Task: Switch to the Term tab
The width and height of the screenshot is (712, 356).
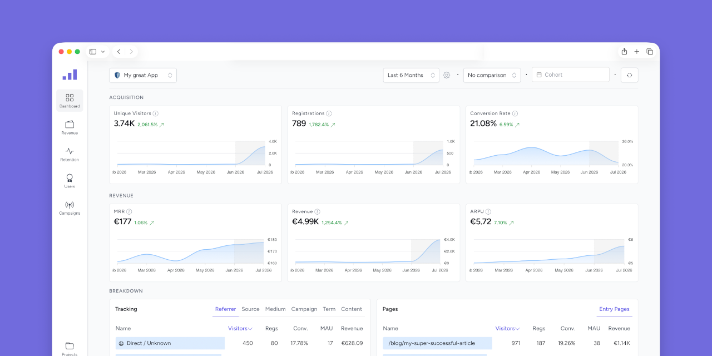Action: (329, 309)
